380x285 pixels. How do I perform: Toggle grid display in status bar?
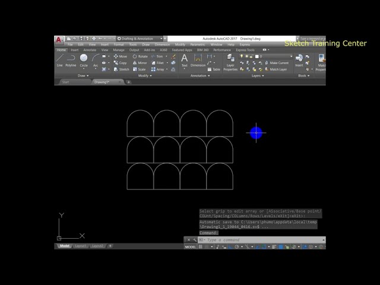pyautogui.click(x=201, y=247)
